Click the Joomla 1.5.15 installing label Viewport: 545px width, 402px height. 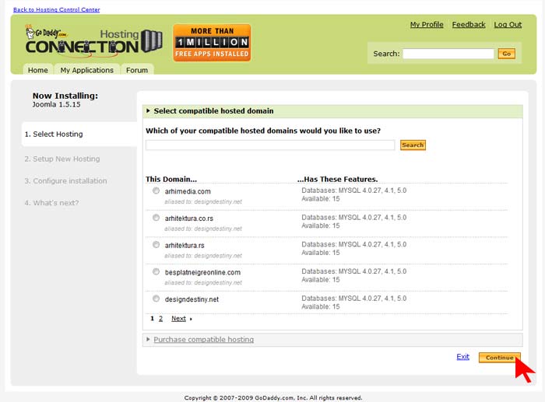[x=56, y=104]
